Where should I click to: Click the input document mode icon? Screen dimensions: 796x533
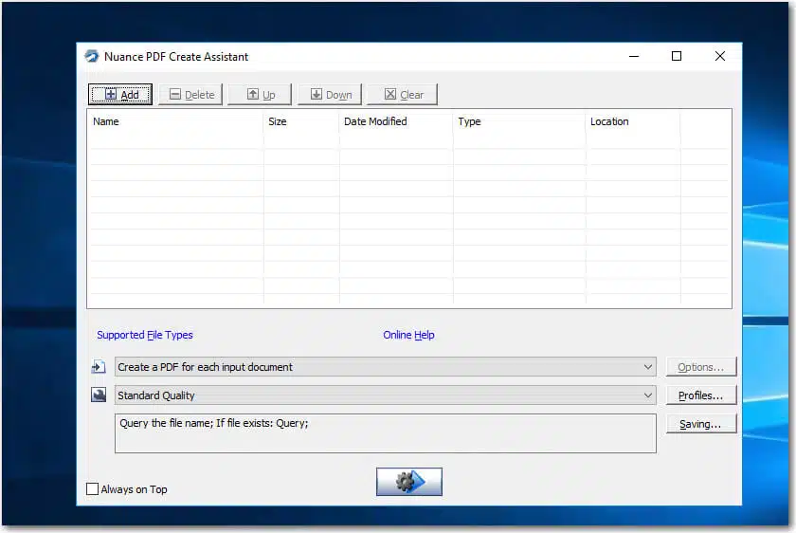[x=99, y=367]
